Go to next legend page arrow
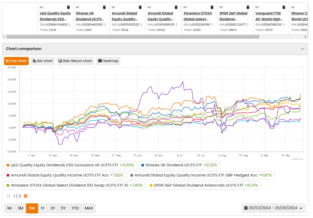The image size is (313, 218). 26,196
